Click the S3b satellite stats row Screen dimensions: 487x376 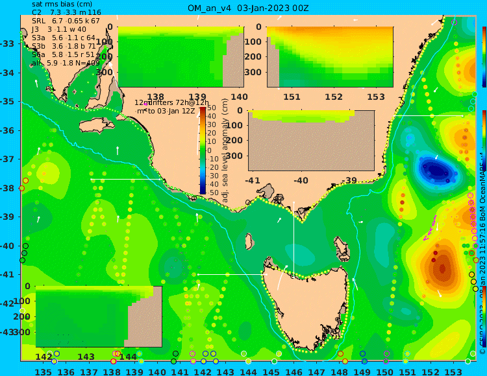(x=64, y=46)
